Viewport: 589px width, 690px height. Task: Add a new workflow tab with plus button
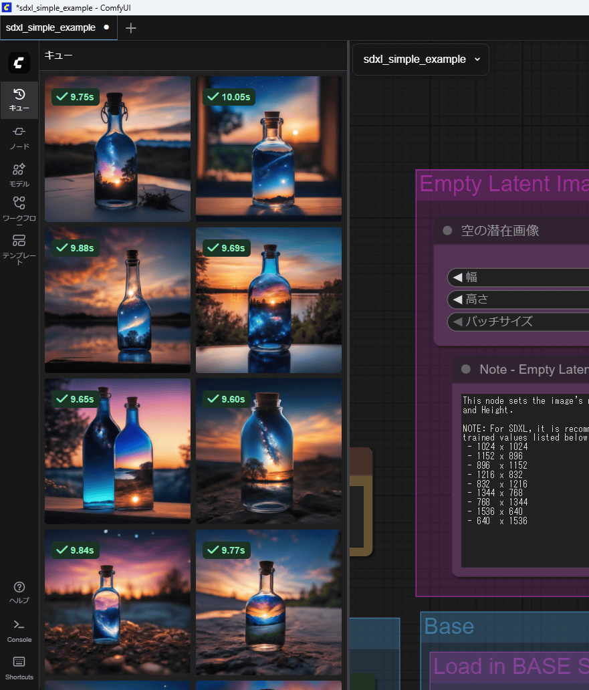pyautogui.click(x=131, y=28)
